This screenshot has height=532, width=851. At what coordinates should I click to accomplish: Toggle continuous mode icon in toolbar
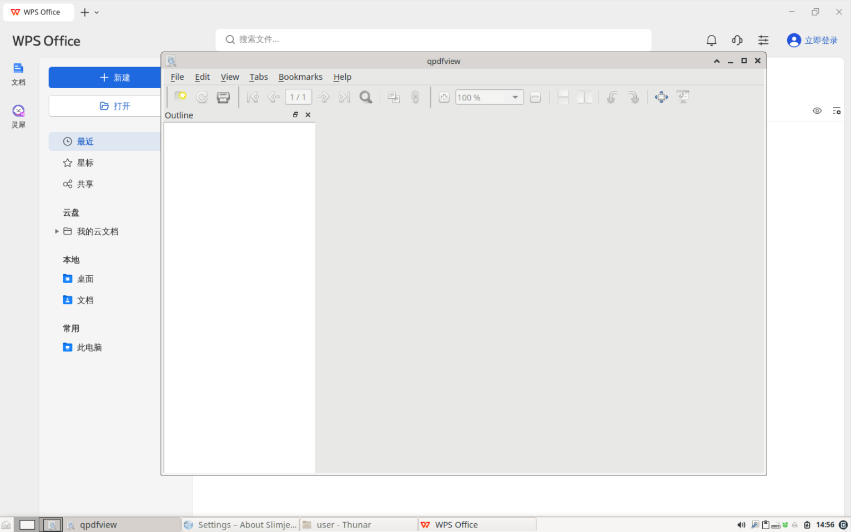563,97
